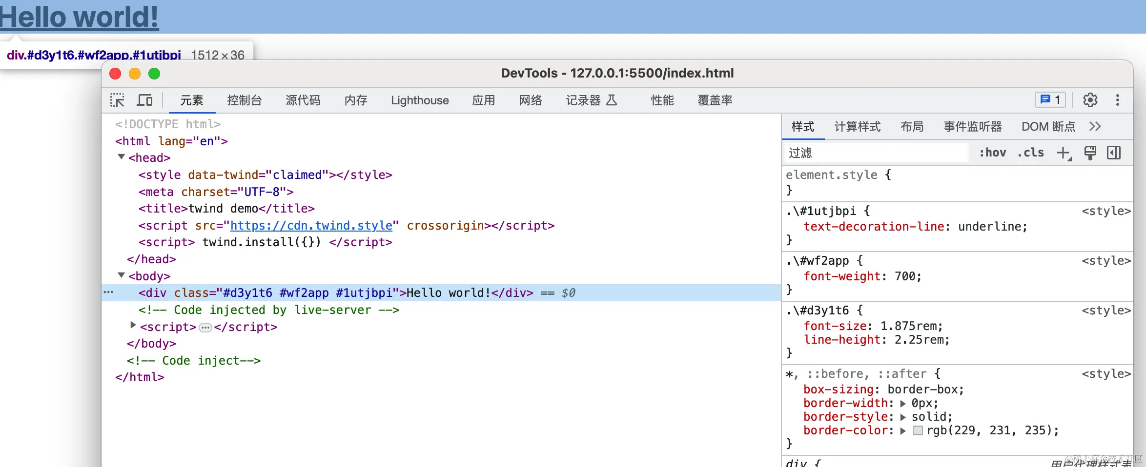Toggle the device toolbar icon
Viewport: 1146px width, 467px height.
coord(144,100)
